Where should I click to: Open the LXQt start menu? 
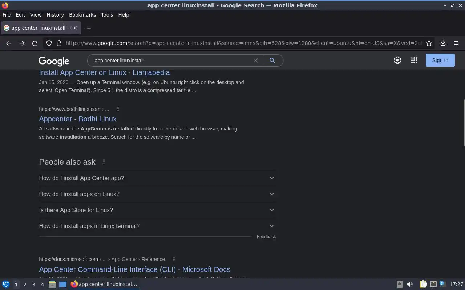6,284
